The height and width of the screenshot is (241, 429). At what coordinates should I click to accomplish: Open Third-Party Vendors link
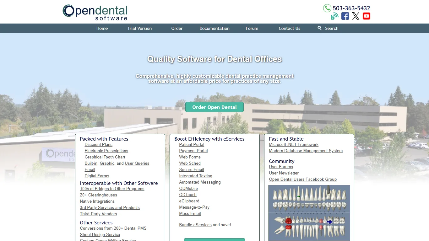(x=98, y=214)
